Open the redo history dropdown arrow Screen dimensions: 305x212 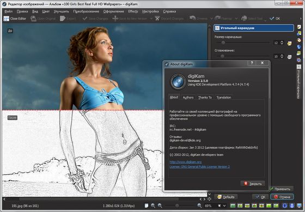(236, 19)
